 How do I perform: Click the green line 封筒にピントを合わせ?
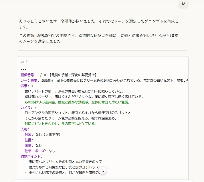click(61, 124)
